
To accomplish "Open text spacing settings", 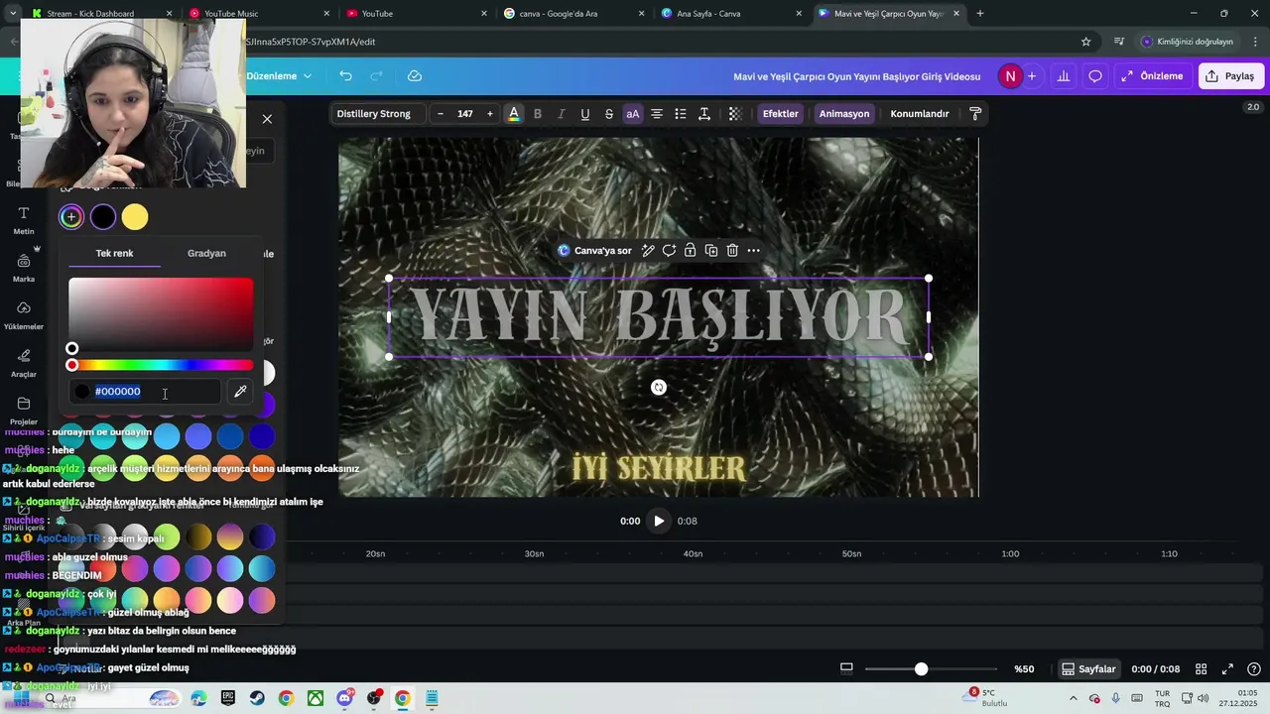I will [704, 114].
